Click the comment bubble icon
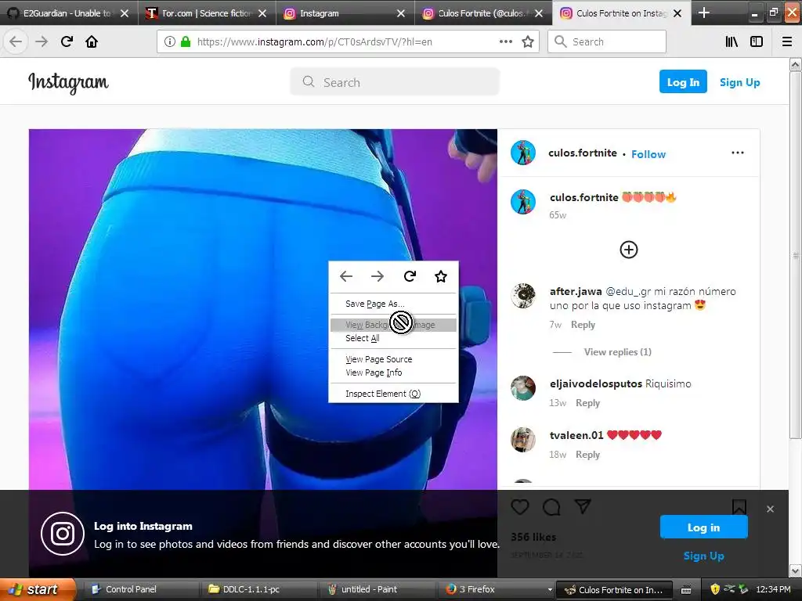The width and height of the screenshot is (802, 601). point(551,507)
